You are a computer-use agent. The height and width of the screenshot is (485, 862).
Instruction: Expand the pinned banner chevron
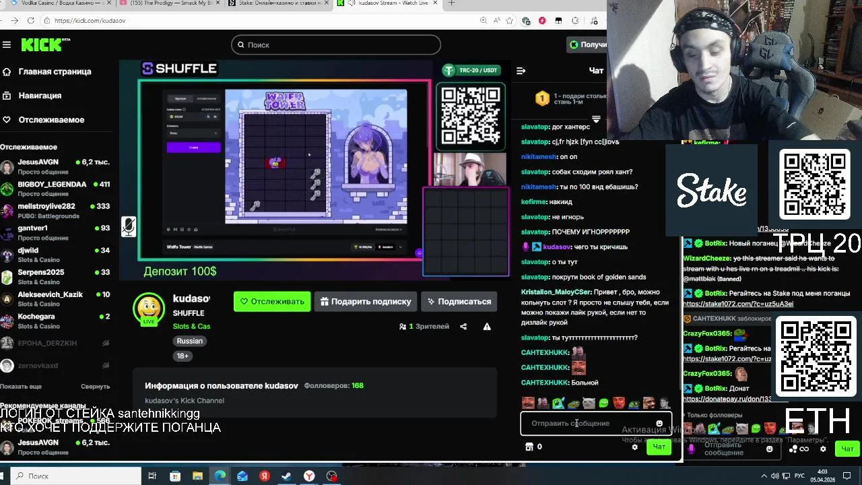pyautogui.click(x=596, y=119)
